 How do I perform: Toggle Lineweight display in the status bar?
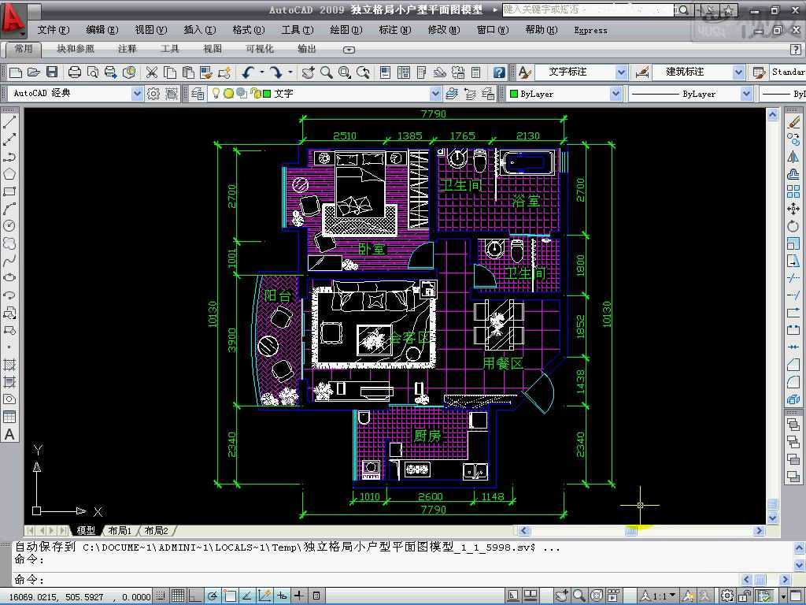point(299,596)
